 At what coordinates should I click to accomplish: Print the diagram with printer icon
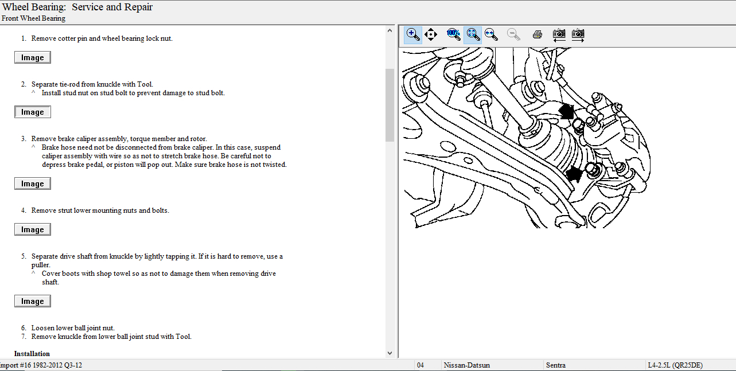click(x=537, y=34)
